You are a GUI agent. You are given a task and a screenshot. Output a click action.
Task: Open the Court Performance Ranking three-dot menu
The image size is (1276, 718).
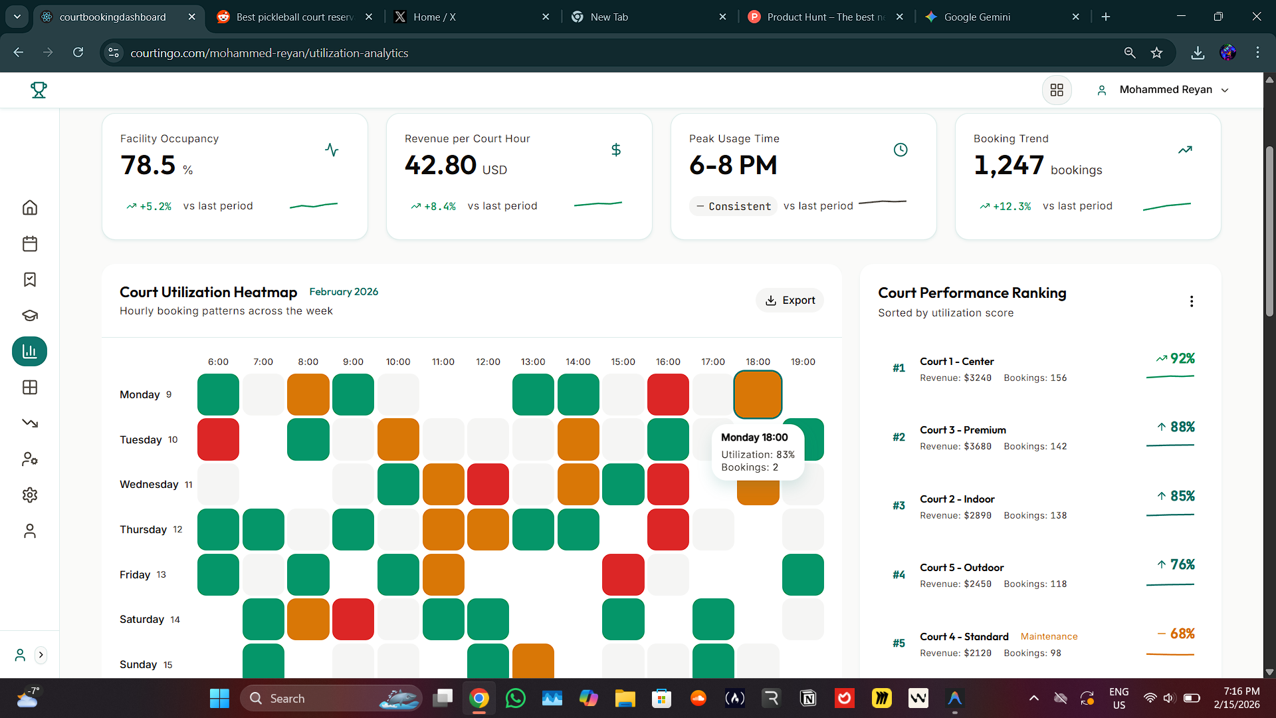[1191, 301]
